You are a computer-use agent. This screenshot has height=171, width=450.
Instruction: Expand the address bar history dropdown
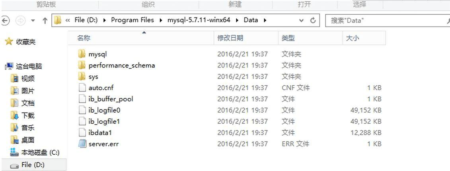(301, 20)
